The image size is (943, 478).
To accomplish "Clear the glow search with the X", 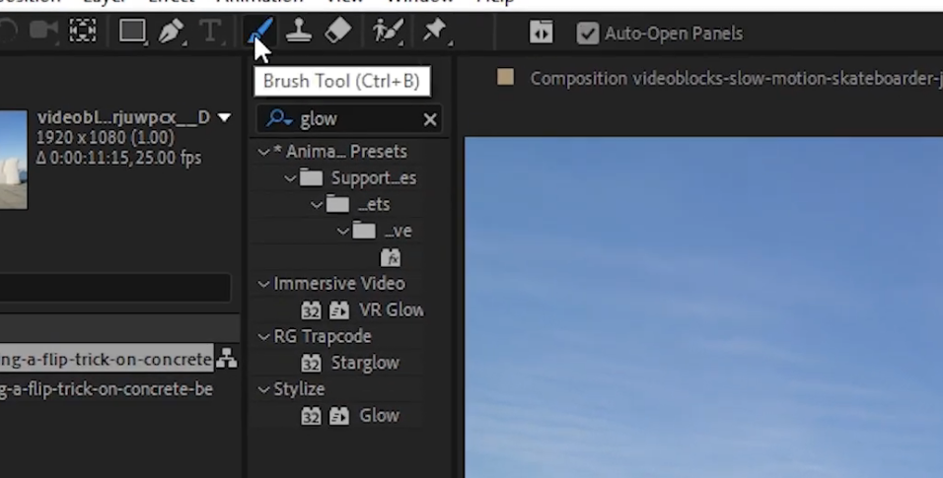I will (x=430, y=119).
